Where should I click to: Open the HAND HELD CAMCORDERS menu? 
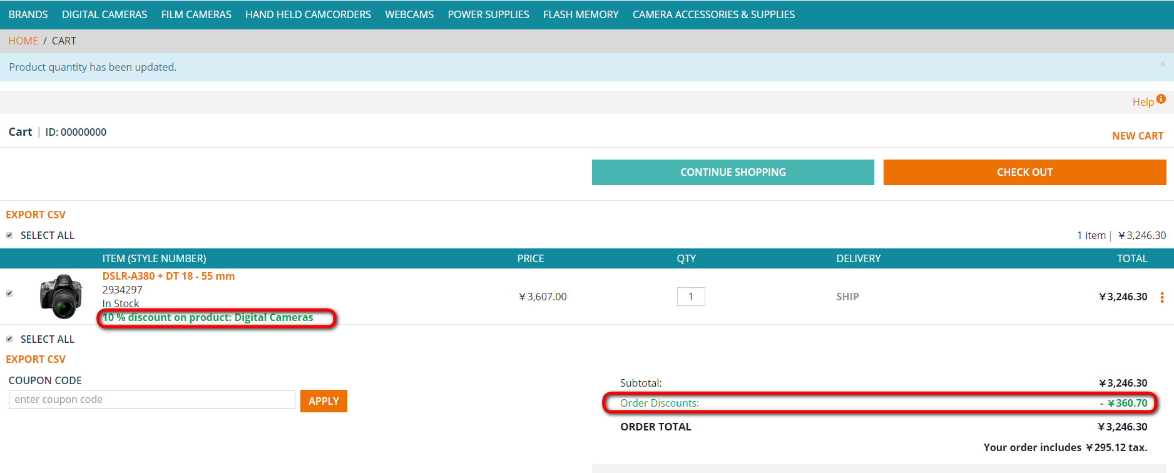(308, 14)
